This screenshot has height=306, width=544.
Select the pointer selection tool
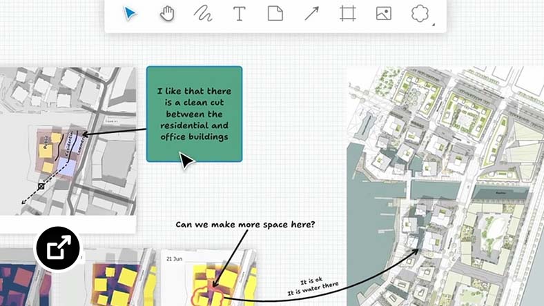130,14
